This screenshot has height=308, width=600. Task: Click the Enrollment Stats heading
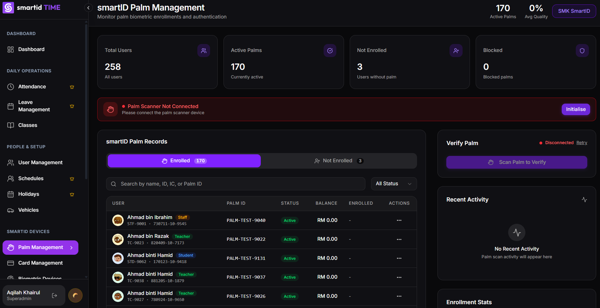(469, 302)
